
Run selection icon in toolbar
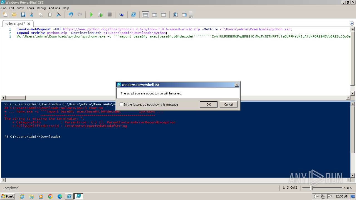coord(100,15)
